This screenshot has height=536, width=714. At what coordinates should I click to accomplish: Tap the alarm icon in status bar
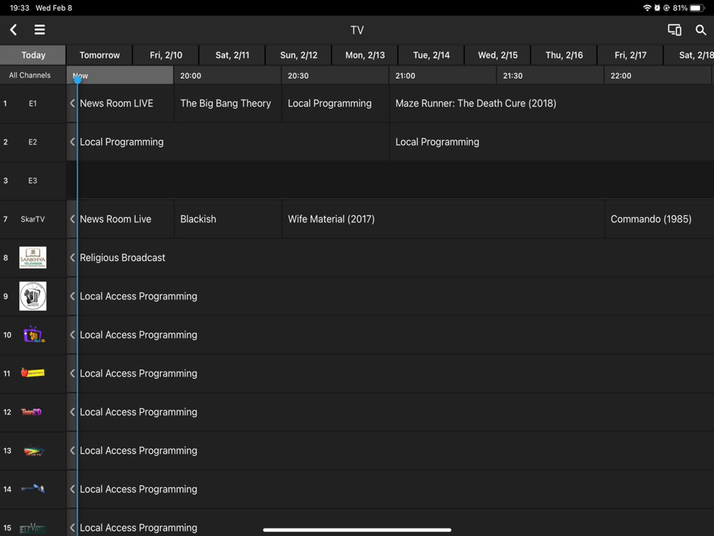657,8
